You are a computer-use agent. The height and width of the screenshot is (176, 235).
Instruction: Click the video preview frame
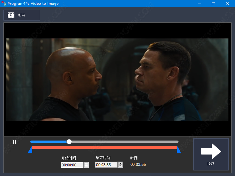pyautogui.click(x=117, y=80)
